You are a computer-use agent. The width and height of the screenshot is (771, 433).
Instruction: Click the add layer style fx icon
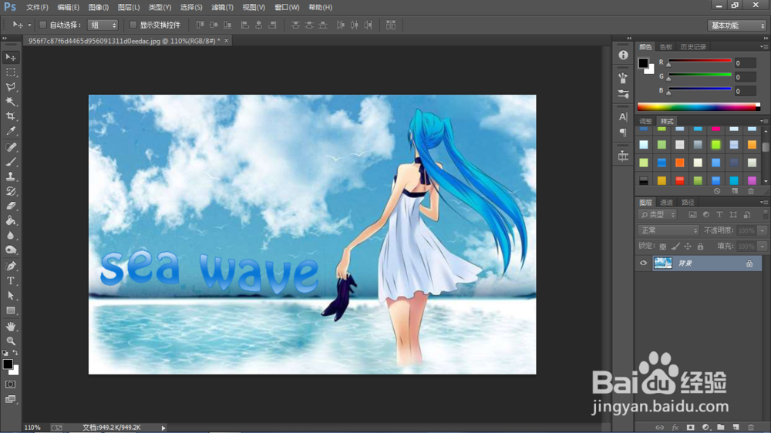coord(675,427)
